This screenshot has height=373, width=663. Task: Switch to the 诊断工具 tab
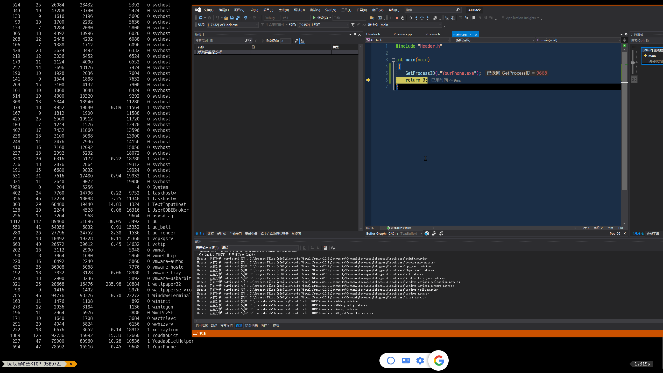[653, 234]
